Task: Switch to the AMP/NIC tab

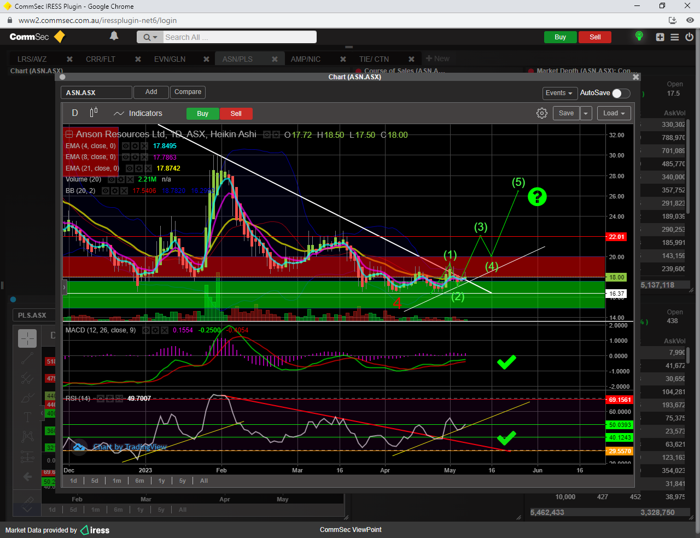Action: [305, 59]
